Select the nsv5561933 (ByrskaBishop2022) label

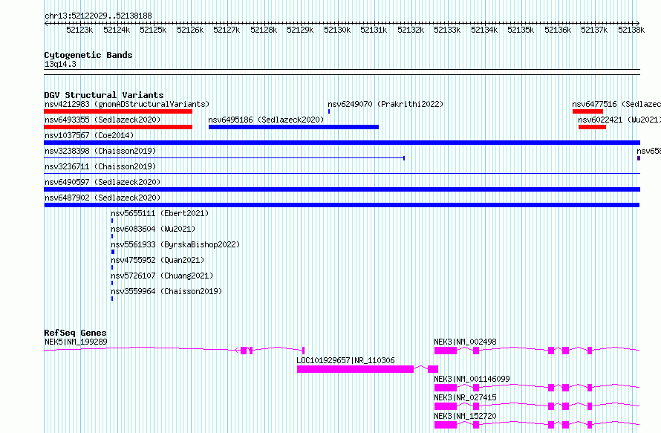[x=175, y=244]
